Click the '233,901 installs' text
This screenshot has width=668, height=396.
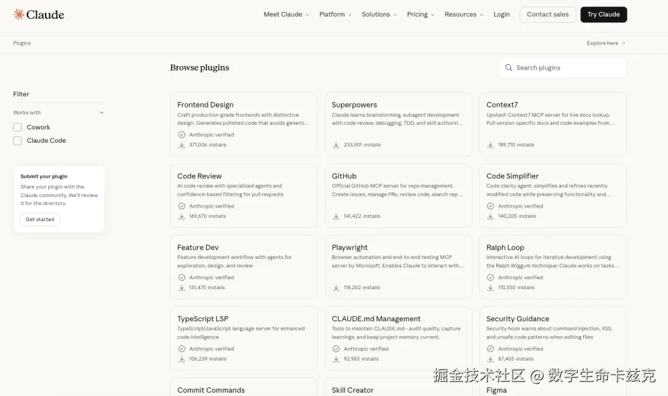[x=362, y=145]
